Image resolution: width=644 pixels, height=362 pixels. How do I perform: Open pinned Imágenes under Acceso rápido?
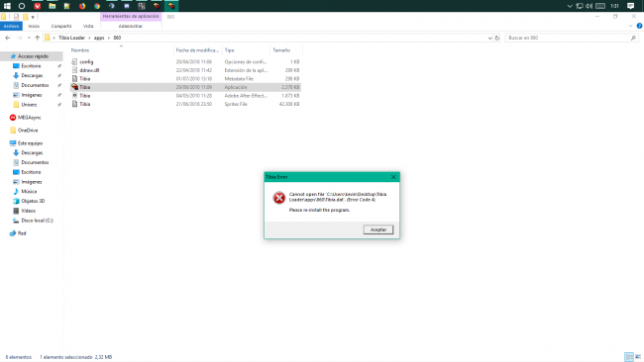[x=32, y=95]
